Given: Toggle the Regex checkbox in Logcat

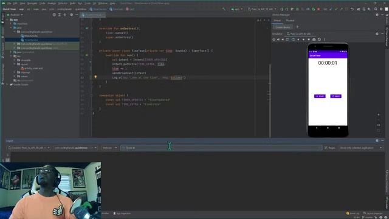Looking at the screenshot, I should (x=326, y=148).
